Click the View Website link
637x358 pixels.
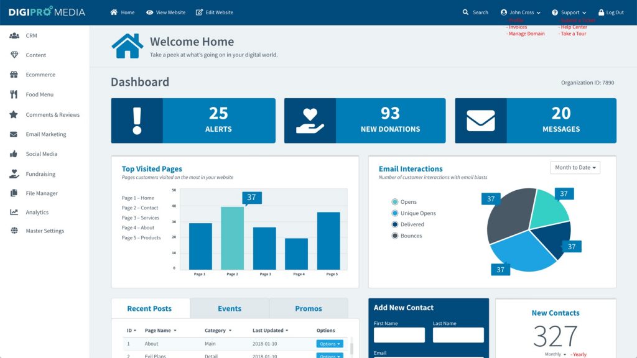click(165, 12)
